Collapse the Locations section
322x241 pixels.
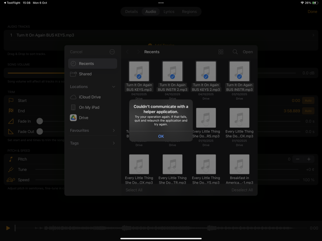(114, 87)
